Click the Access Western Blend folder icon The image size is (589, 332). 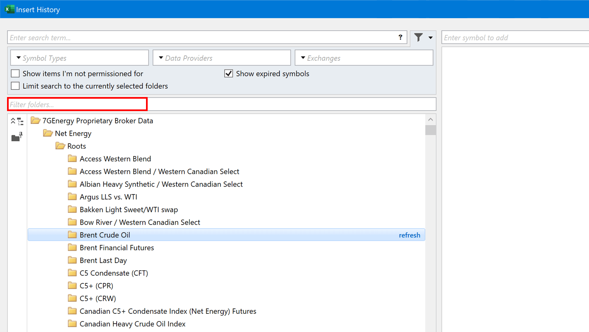(72, 159)
